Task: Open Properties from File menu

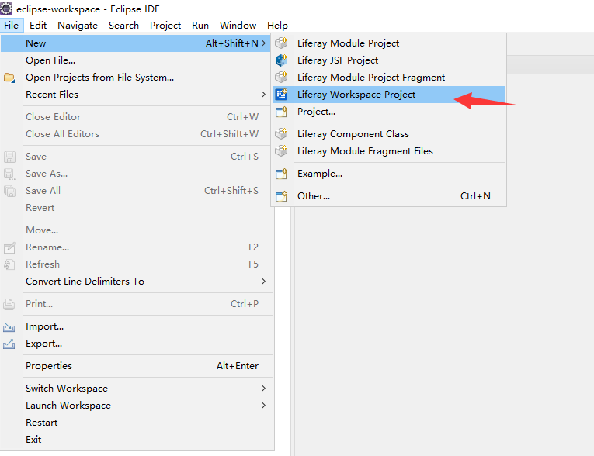Action: tap(137, 366)
